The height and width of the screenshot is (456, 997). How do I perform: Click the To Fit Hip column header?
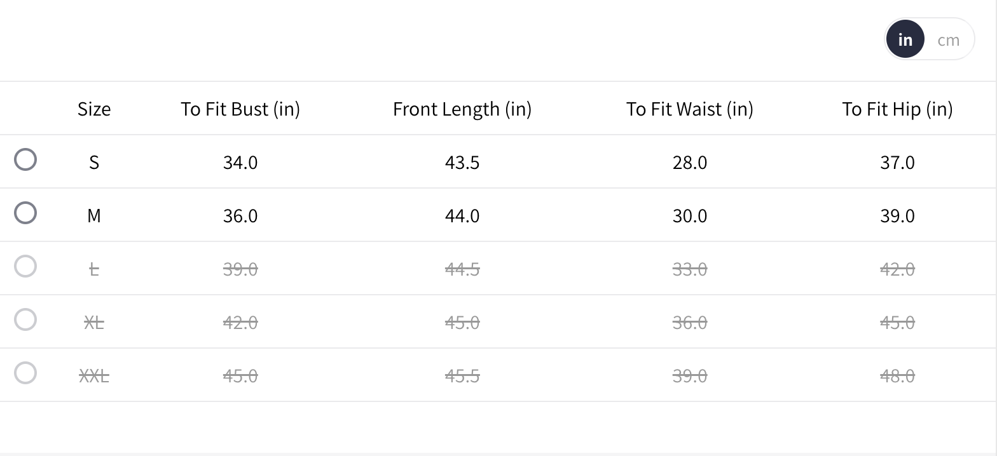(897, 109)
